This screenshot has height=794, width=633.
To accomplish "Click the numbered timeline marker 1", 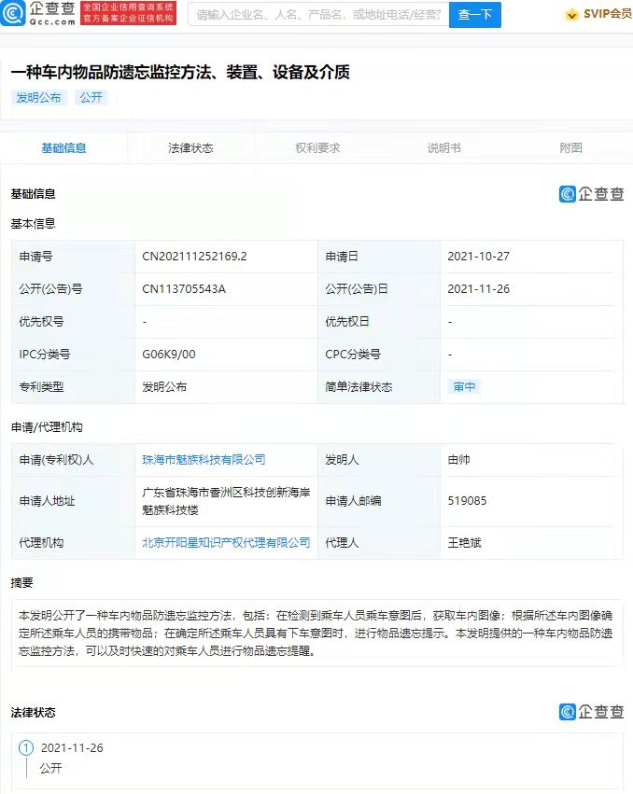I will pyautogui.click(x=26, y=747).
